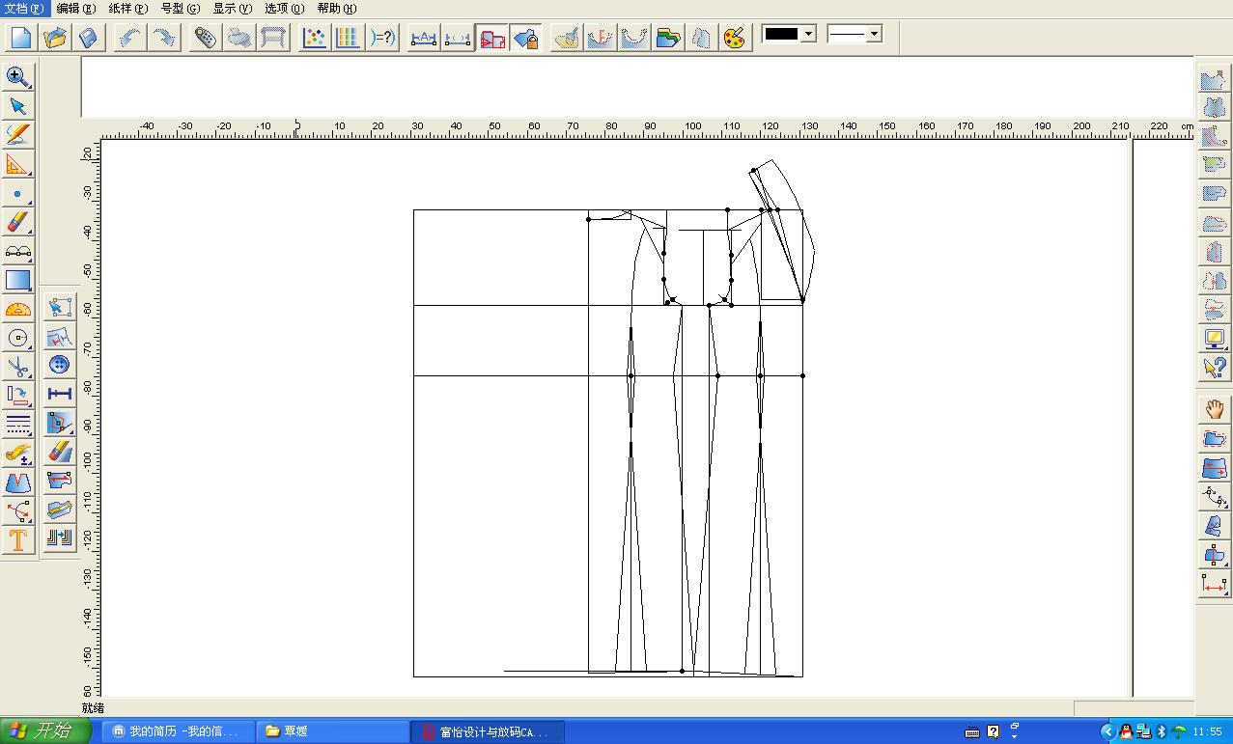Select the blue H-shaped measure tool

coord(59,394)
